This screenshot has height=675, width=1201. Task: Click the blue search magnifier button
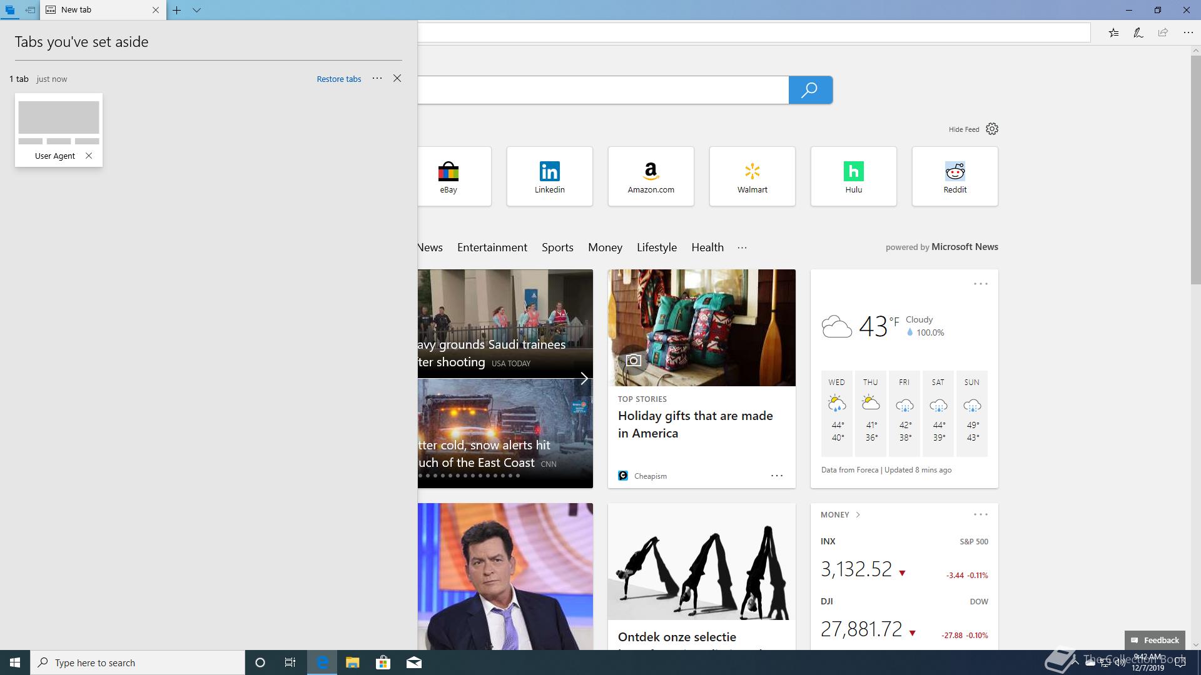(x=810, y=90)
